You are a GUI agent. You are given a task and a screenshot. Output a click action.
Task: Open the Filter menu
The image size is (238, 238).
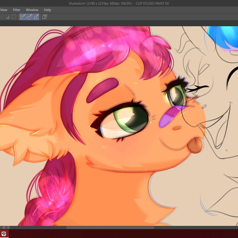coord(16,10)
